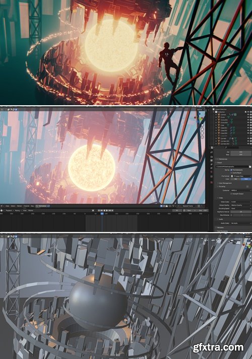Screen dimensions: 252x359
Task: Jump to the end frame in timeline
Action: coord(112,210)
